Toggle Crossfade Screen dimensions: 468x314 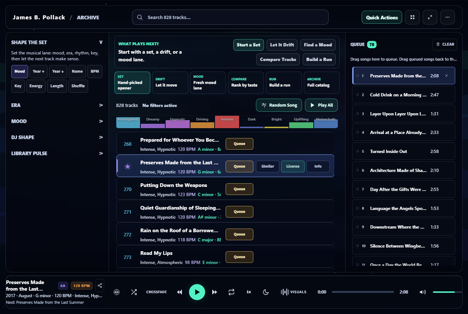(156, 292)
